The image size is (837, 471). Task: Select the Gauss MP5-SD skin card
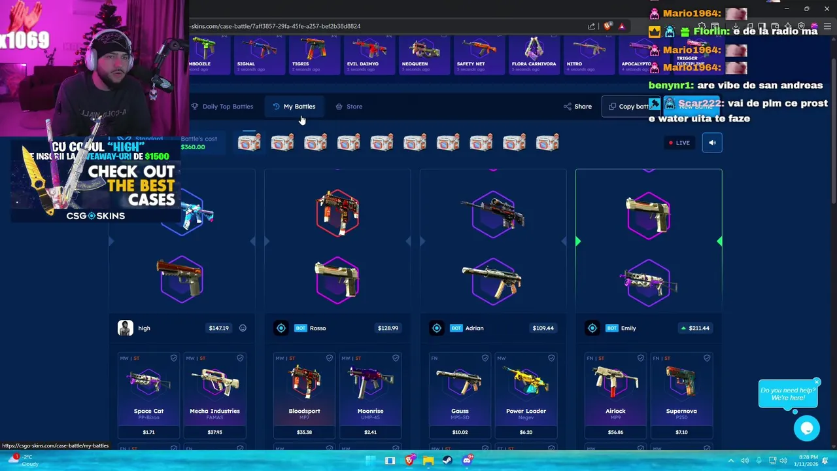pos(460,395)
